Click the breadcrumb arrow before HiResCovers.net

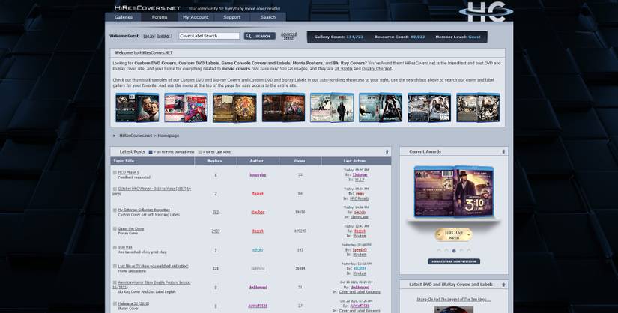coord(115,136)
